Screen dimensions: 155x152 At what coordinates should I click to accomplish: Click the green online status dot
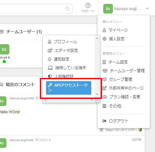click(4, 62)
